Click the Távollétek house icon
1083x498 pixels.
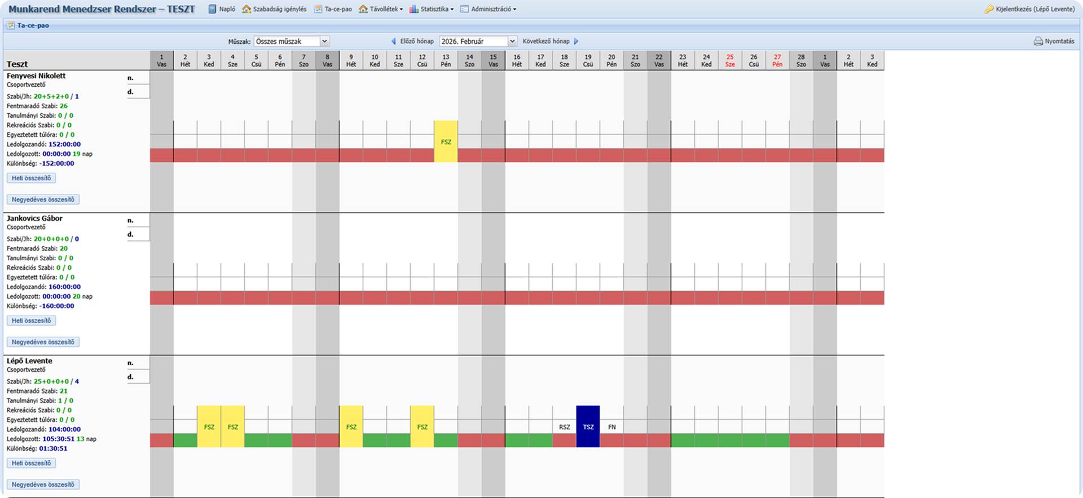(x=363, y=9)
